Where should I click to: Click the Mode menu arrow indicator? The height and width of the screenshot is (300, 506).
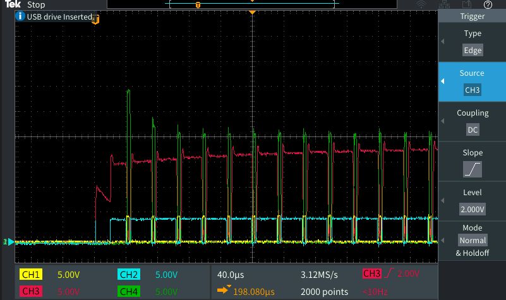click(443, 241)
